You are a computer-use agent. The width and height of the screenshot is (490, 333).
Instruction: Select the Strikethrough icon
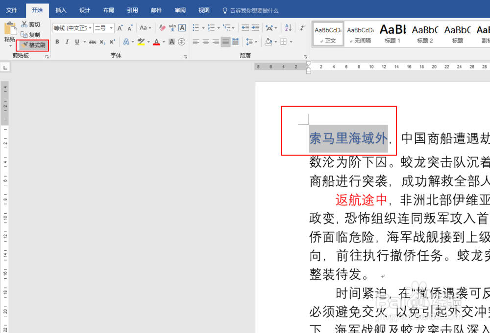click(x=92, y=42)
